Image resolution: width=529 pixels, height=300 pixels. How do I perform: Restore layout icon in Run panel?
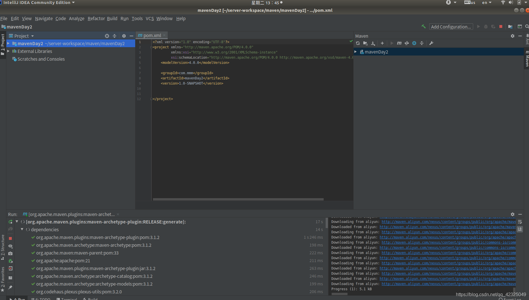[10, 278]
